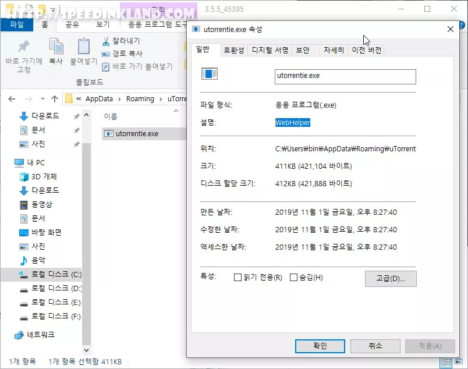Open quick access toolbar dropdown arrow
This screenshot has width=468, height=369.
[x=53, y=9]
